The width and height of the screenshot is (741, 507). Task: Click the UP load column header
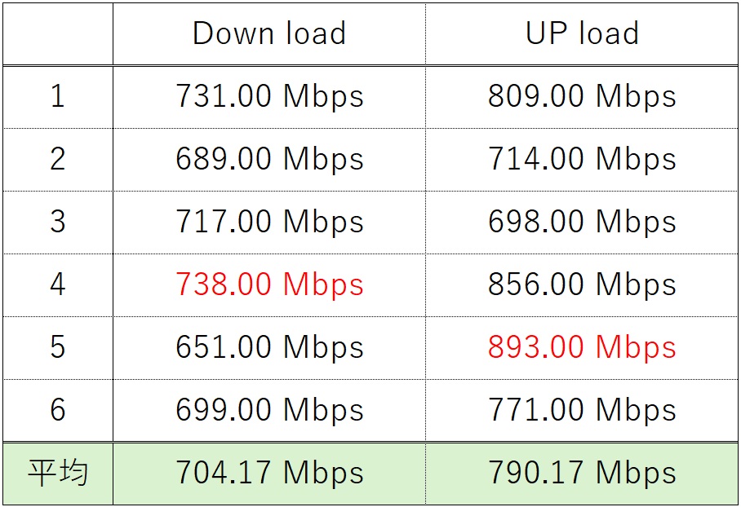(582, 33)
